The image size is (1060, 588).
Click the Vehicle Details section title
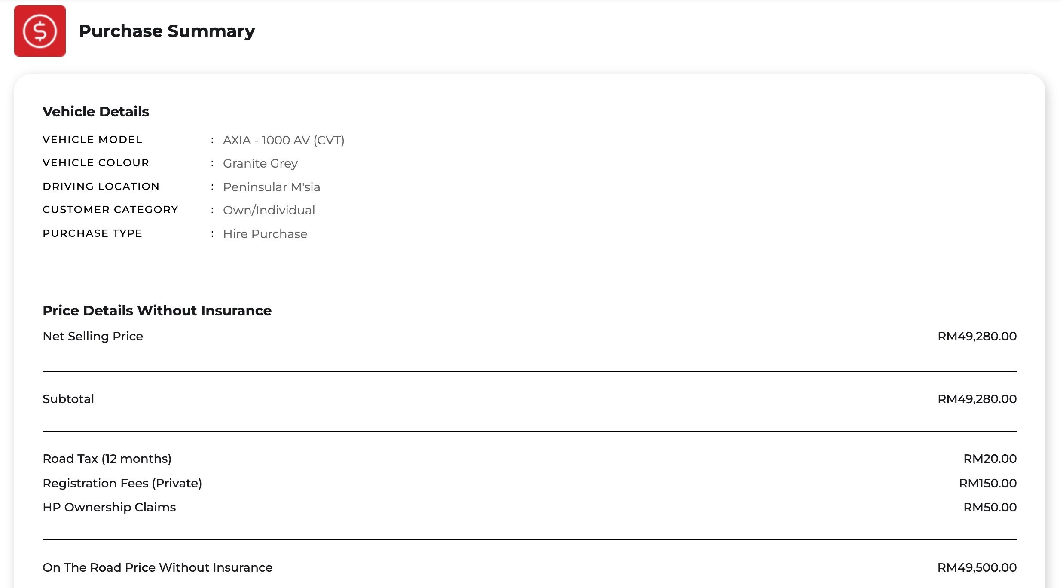coord(96,112)
